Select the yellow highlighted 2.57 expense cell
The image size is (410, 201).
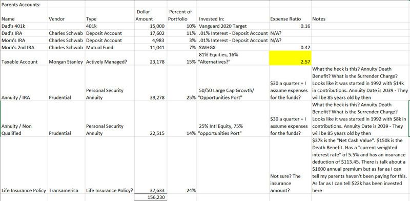(x=290, y=58)
